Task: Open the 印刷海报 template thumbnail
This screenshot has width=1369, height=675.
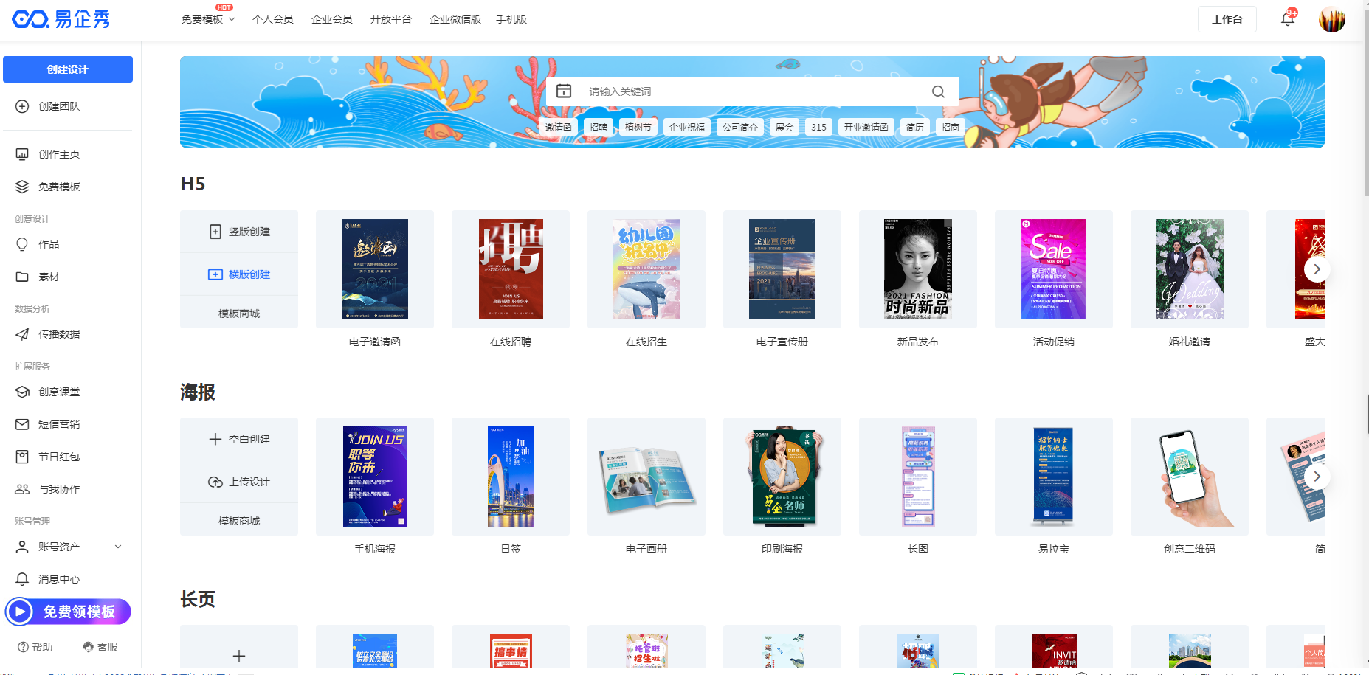Action: tap(782, 477)
